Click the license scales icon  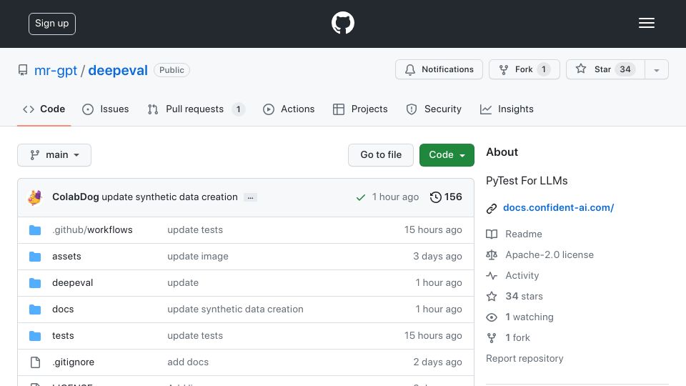pos(492,254)
